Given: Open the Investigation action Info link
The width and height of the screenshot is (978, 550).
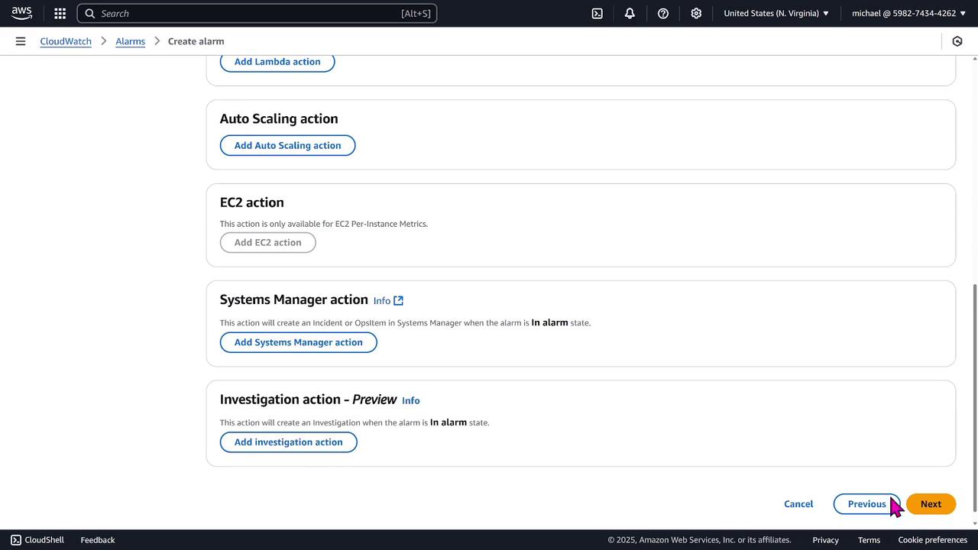Looking at the screenshot, I should [410, 400].
